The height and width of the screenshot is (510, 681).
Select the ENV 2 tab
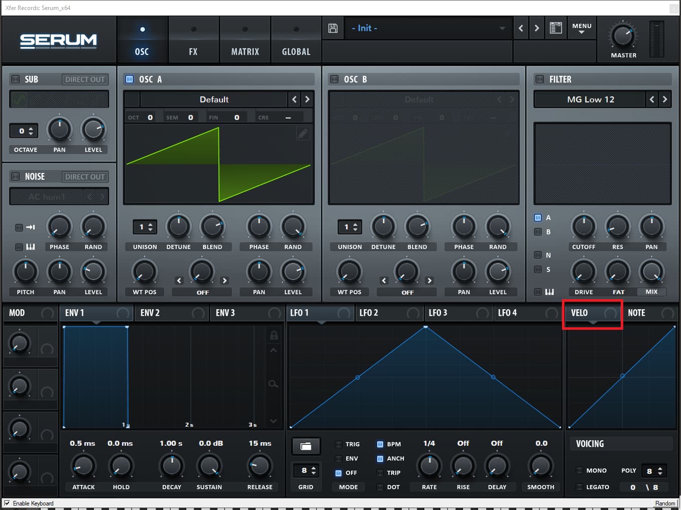[171, 313]
